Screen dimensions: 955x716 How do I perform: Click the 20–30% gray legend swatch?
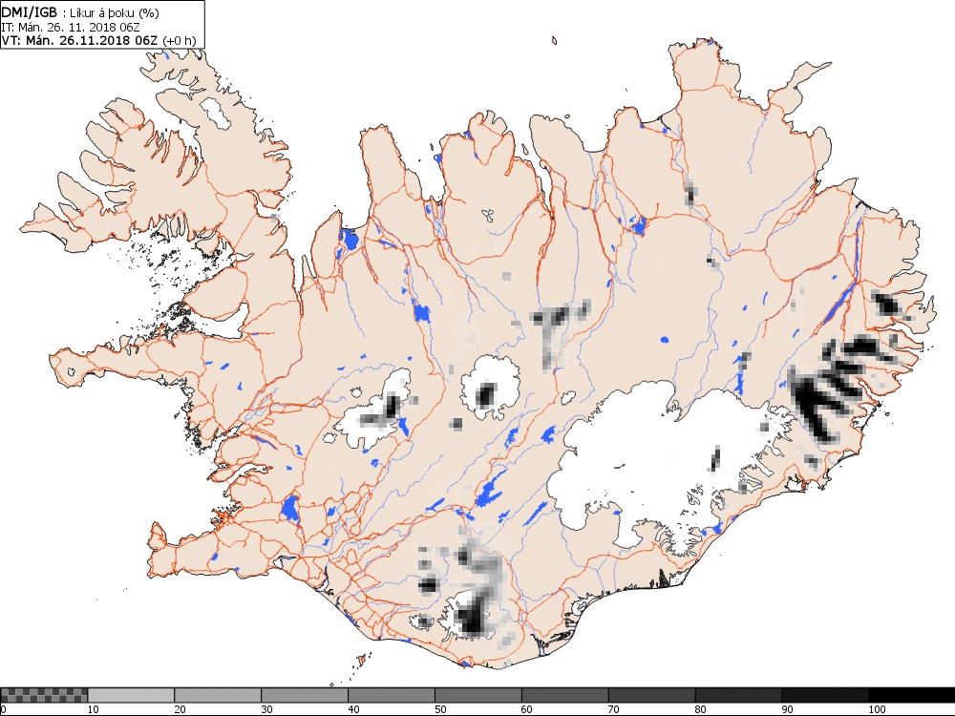[218, 695]
